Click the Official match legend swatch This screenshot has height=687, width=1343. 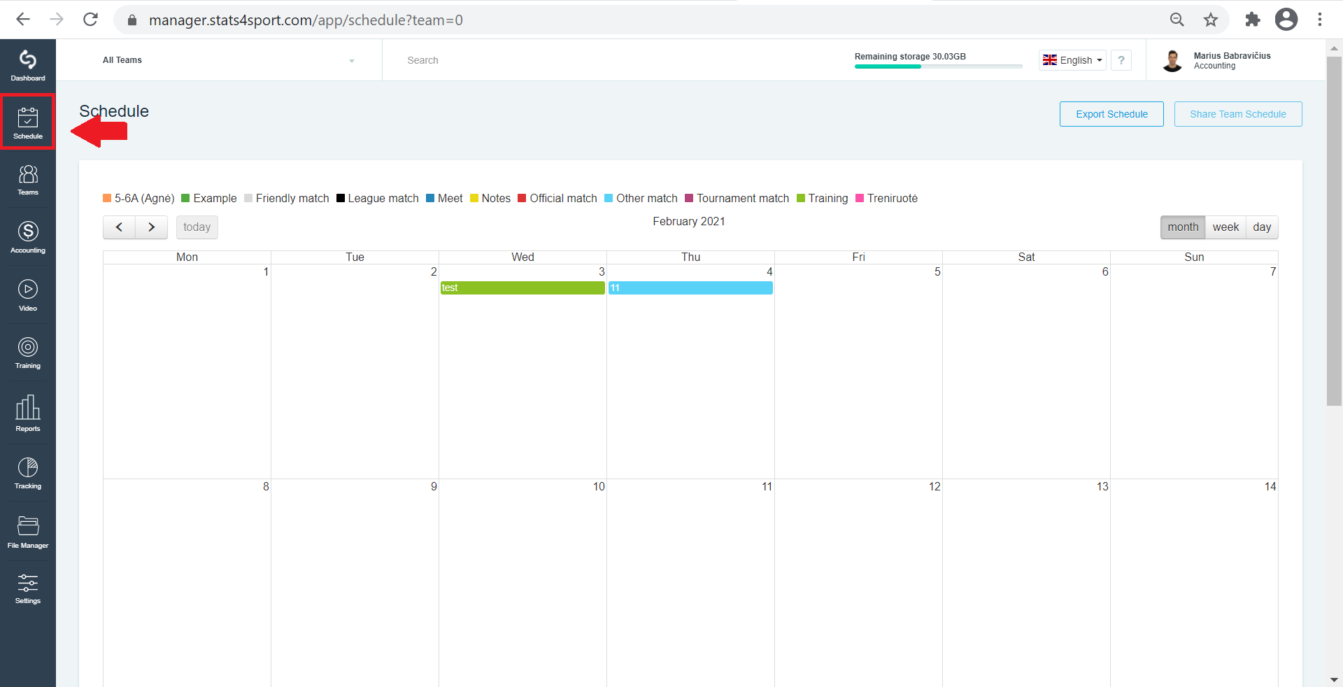522,199
